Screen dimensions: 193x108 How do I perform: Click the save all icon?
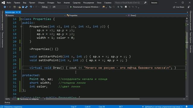pyautogui.click(x=26, y=7)
